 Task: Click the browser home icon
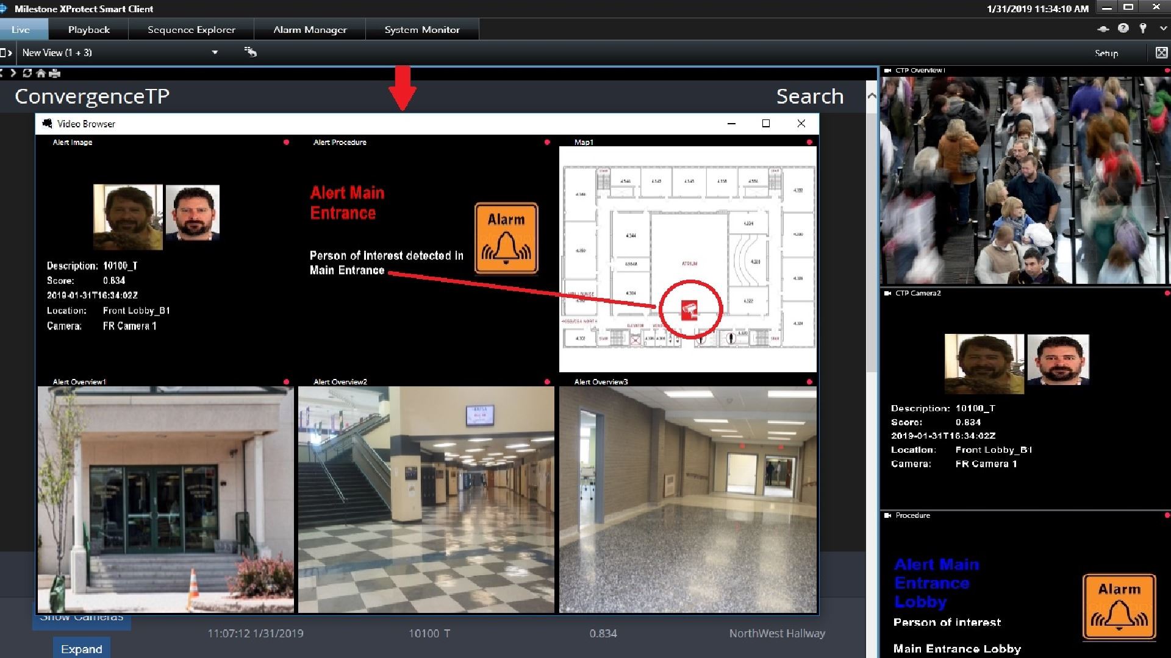41,73
